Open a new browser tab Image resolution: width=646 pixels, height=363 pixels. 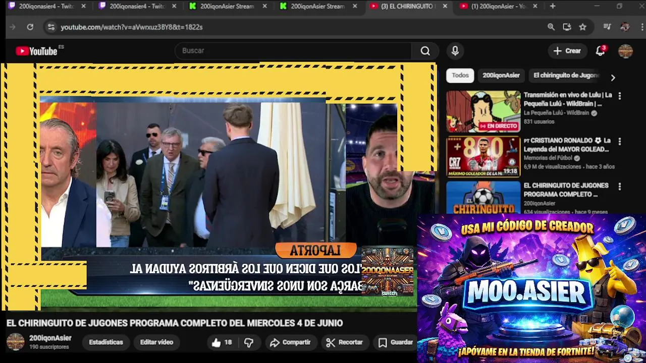tap(553, 7)
